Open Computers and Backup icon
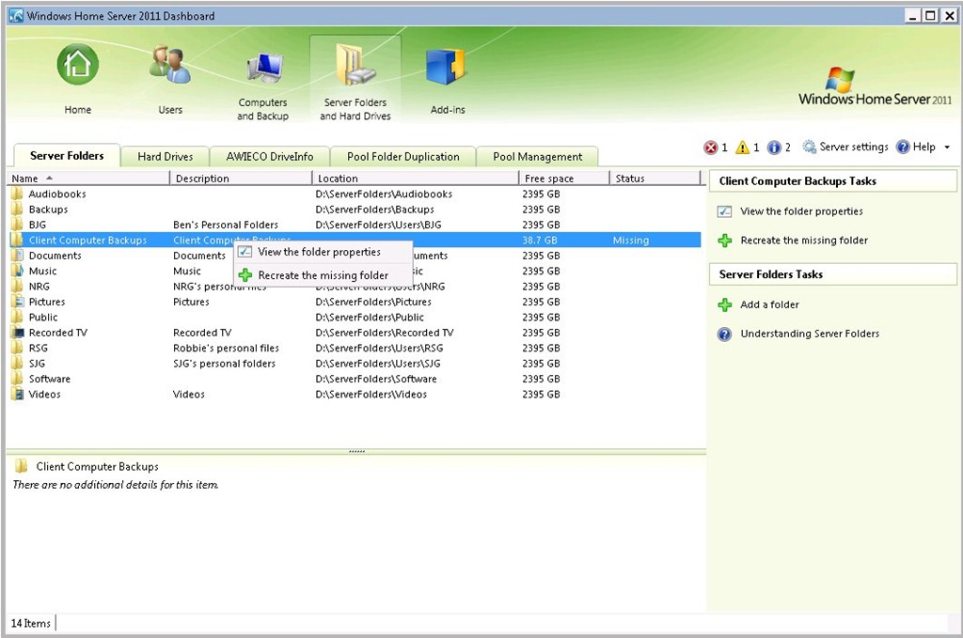This screenshot has width=963, height=638. [x=263, y=69]
